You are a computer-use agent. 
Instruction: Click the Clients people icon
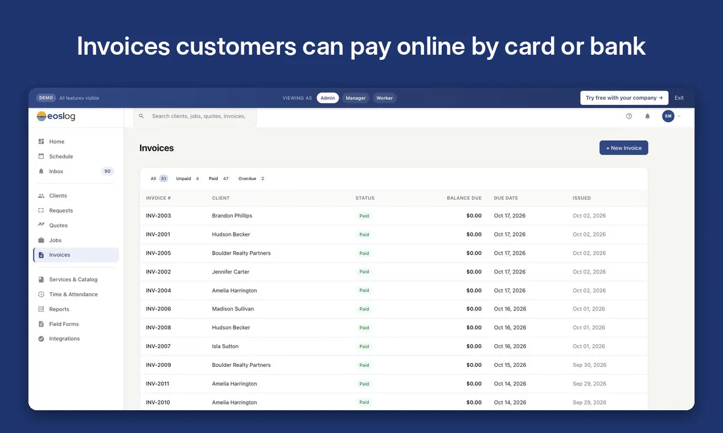pos(41,195)
